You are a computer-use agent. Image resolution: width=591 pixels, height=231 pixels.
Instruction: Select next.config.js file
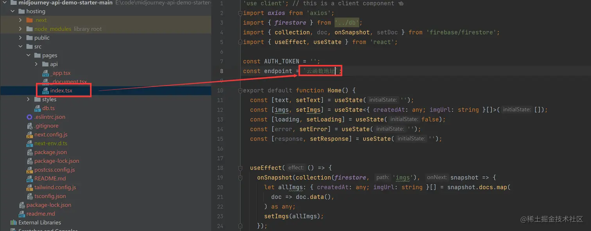point(51,135)
